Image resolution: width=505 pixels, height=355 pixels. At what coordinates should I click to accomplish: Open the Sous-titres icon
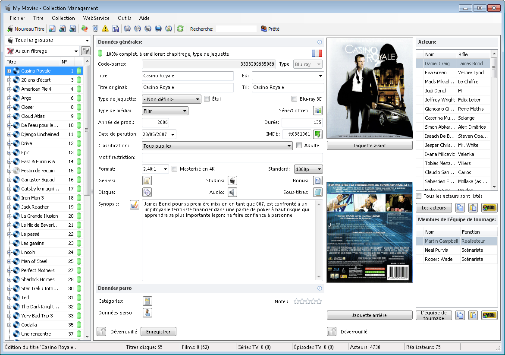point(318,192)
